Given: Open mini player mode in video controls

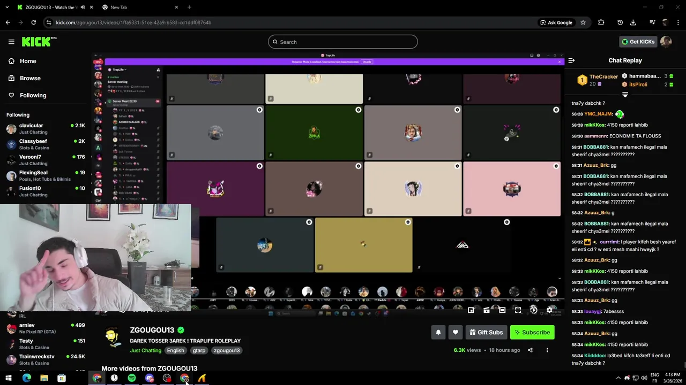Looking at the screenshot, I should tap(471, 310).
